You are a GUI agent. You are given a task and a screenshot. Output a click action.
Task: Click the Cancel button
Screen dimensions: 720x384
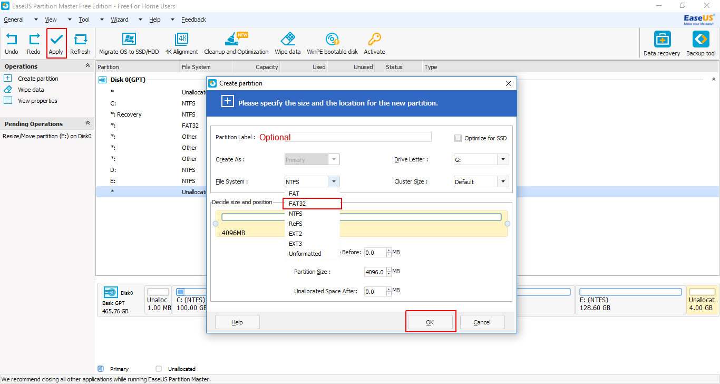(482, 322)
